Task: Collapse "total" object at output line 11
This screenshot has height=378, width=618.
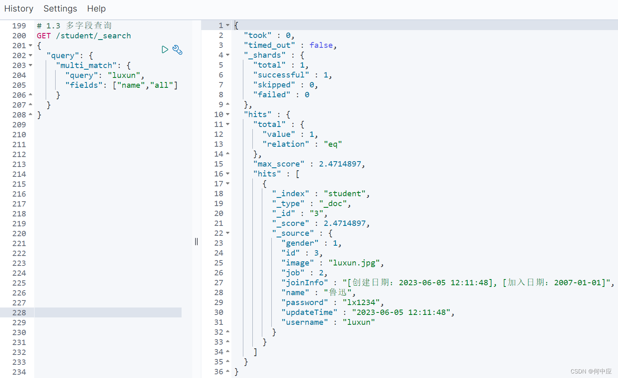Action: 228,124
